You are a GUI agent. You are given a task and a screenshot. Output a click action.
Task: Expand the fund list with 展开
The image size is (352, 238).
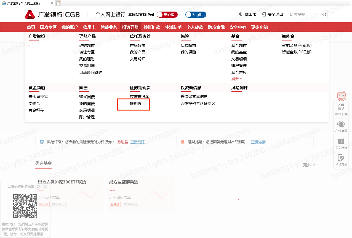coord(237,79)
